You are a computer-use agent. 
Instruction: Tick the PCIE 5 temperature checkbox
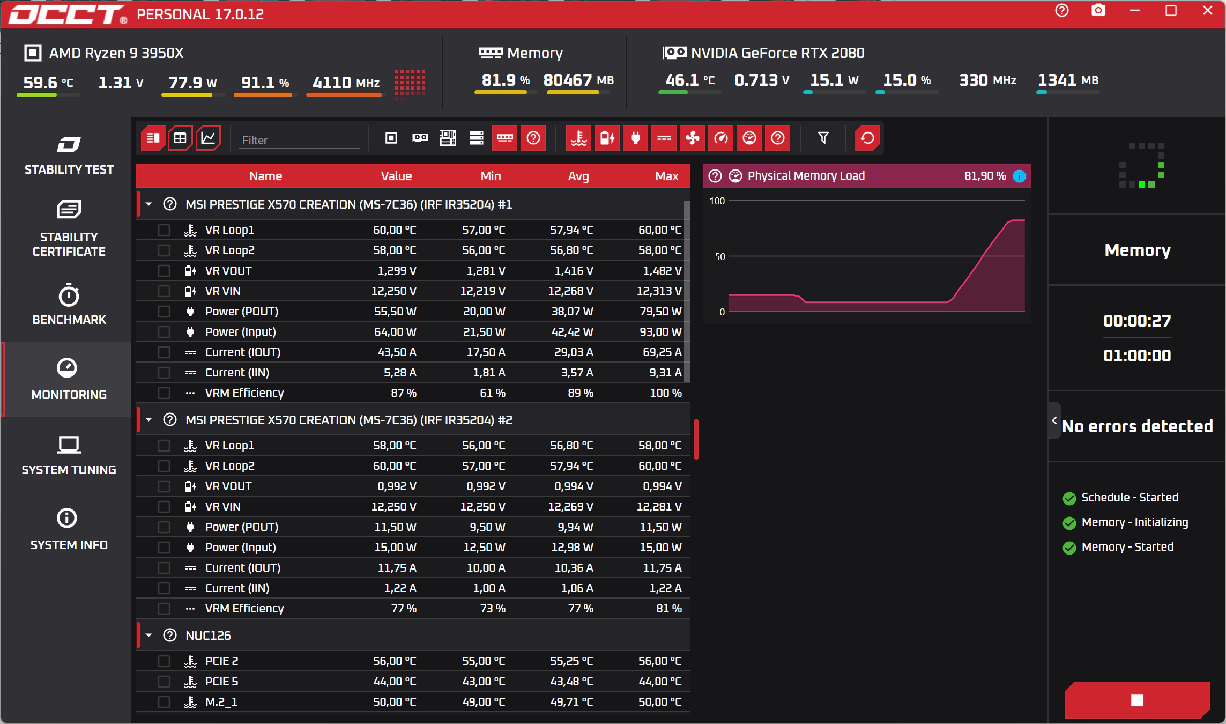(164, 682)
